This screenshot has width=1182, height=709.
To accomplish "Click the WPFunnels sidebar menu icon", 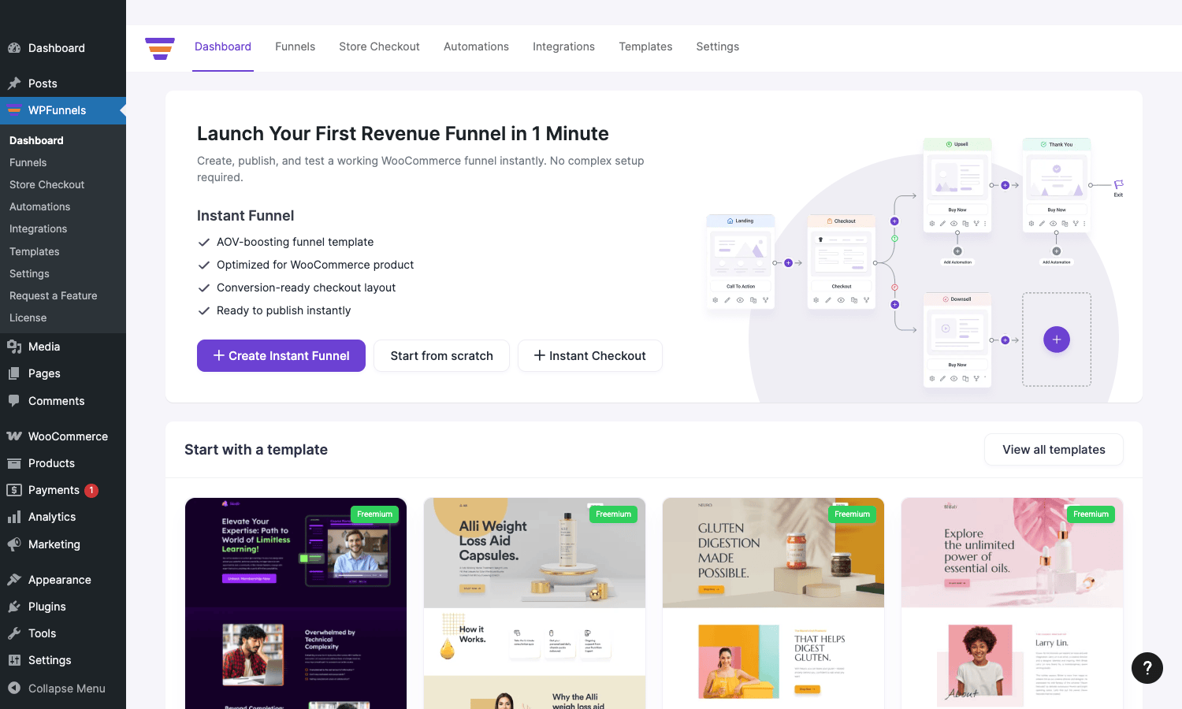I will pyautogui.click(x=14, y=110).
